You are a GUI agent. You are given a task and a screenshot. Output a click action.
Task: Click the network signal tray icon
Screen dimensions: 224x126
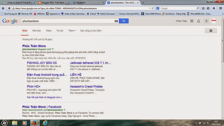[204, 123]
